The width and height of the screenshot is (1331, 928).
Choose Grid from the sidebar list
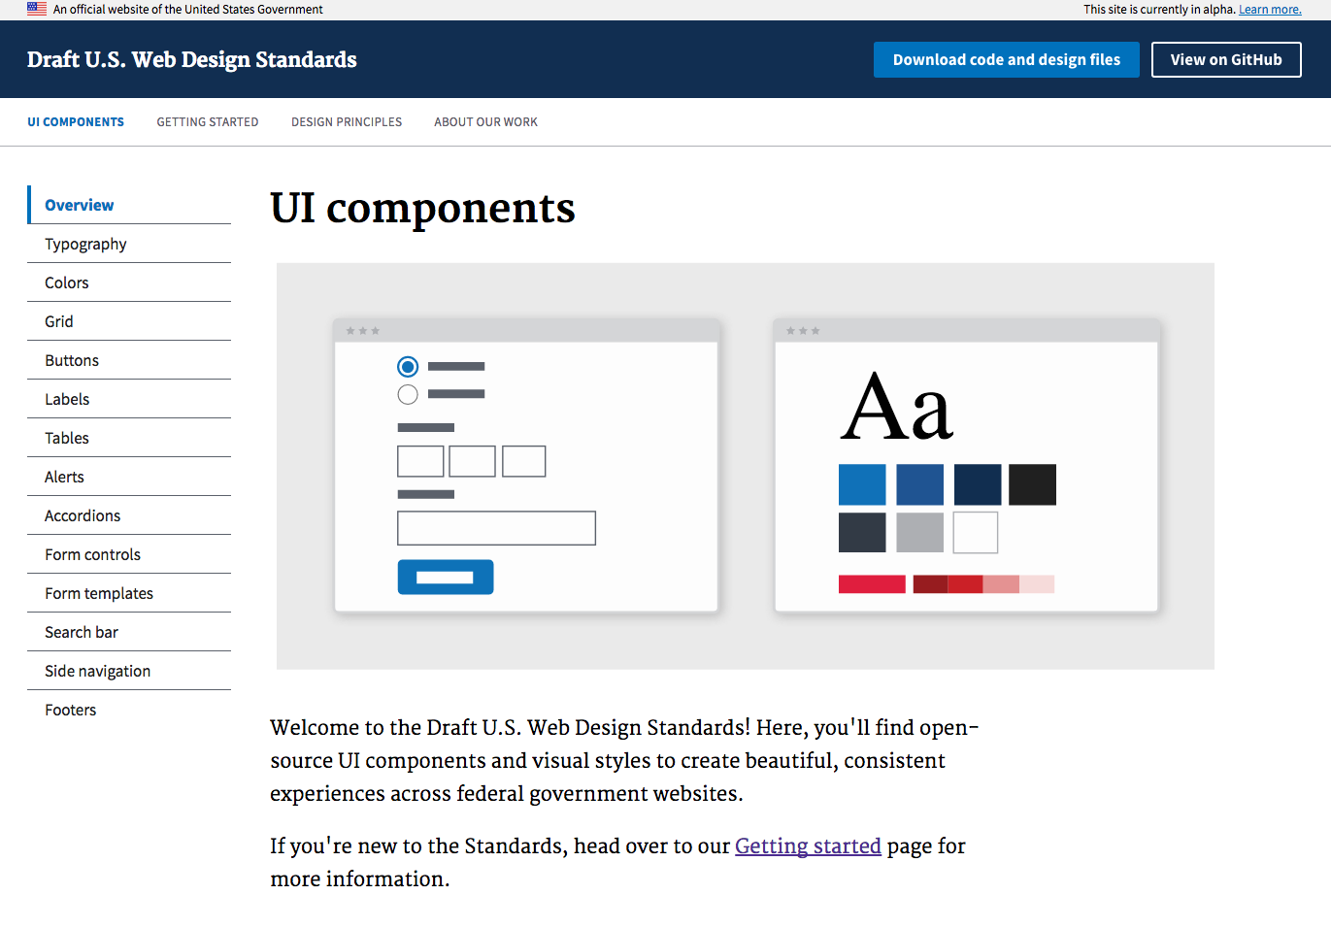point(129,321)
